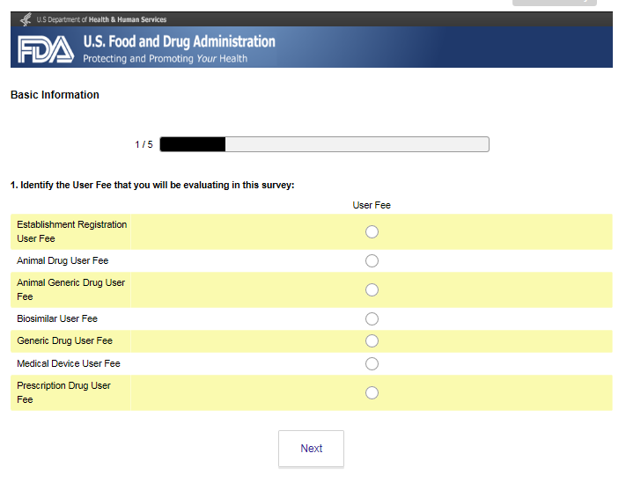The height and width of the screenshot is (490, 626).
Task: Click the 'User Fee' column header
Action: [372, 205]
